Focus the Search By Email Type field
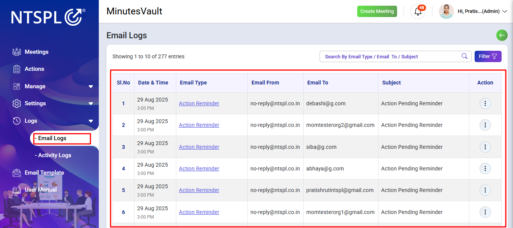The height and width of the screenshot is (228, 513). pyautogui.click(x=395, y=56)
